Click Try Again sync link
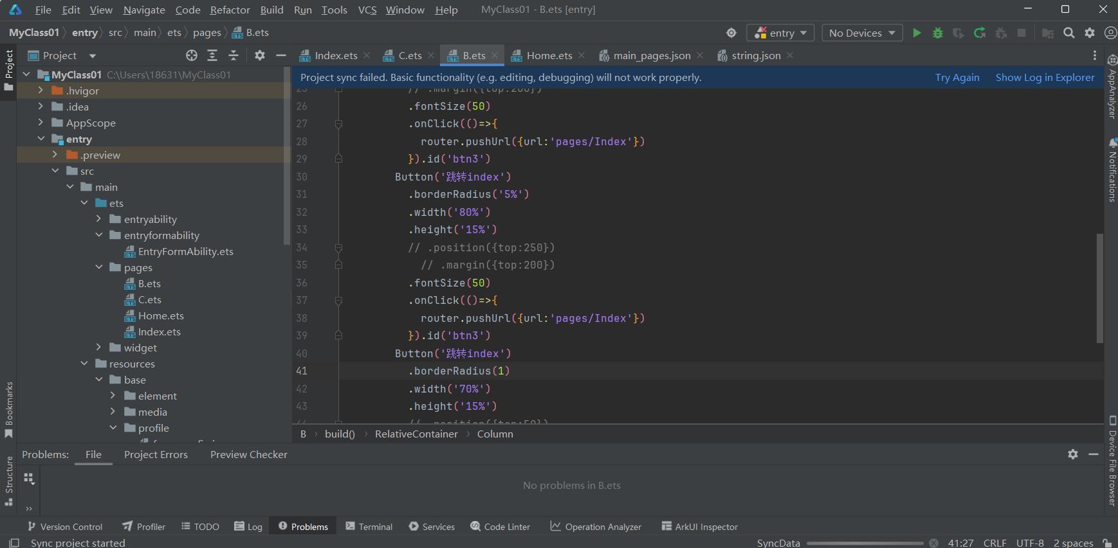Screen dimensions: 1118x548 click(957, 77)
